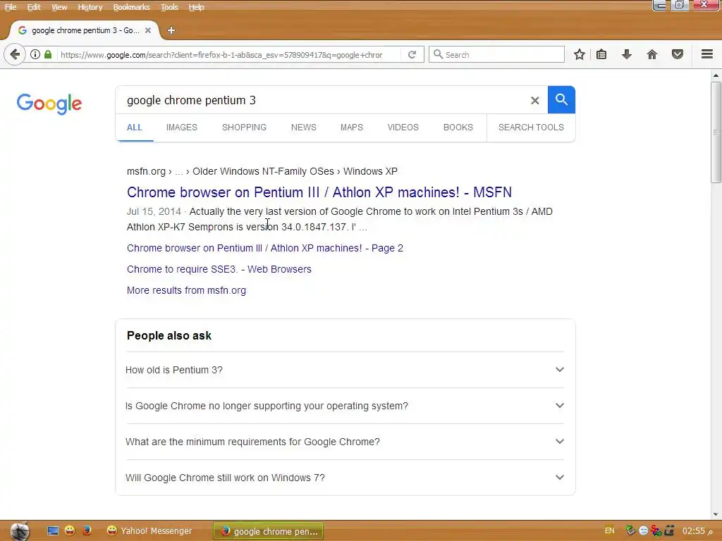The image size is (722, 541).
Task: Open the Tools menu
Action: point(169,7)
